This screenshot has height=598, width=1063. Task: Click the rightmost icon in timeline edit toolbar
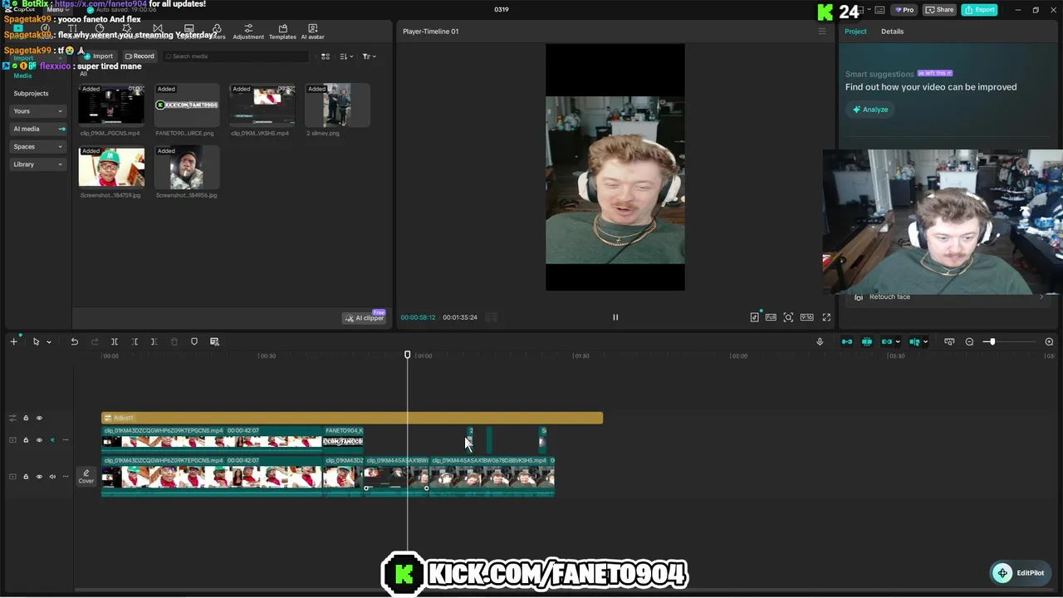tap(214, 341)
